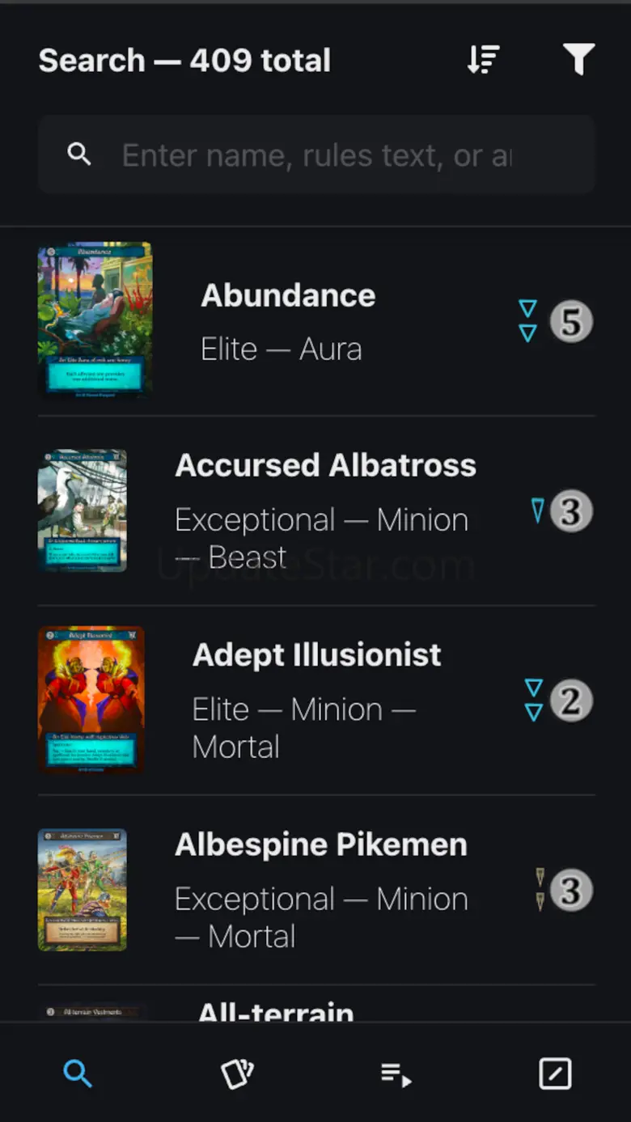Click the Accursed Albatross cost 3 badge
631x1122 pixels.
point(571,511)
